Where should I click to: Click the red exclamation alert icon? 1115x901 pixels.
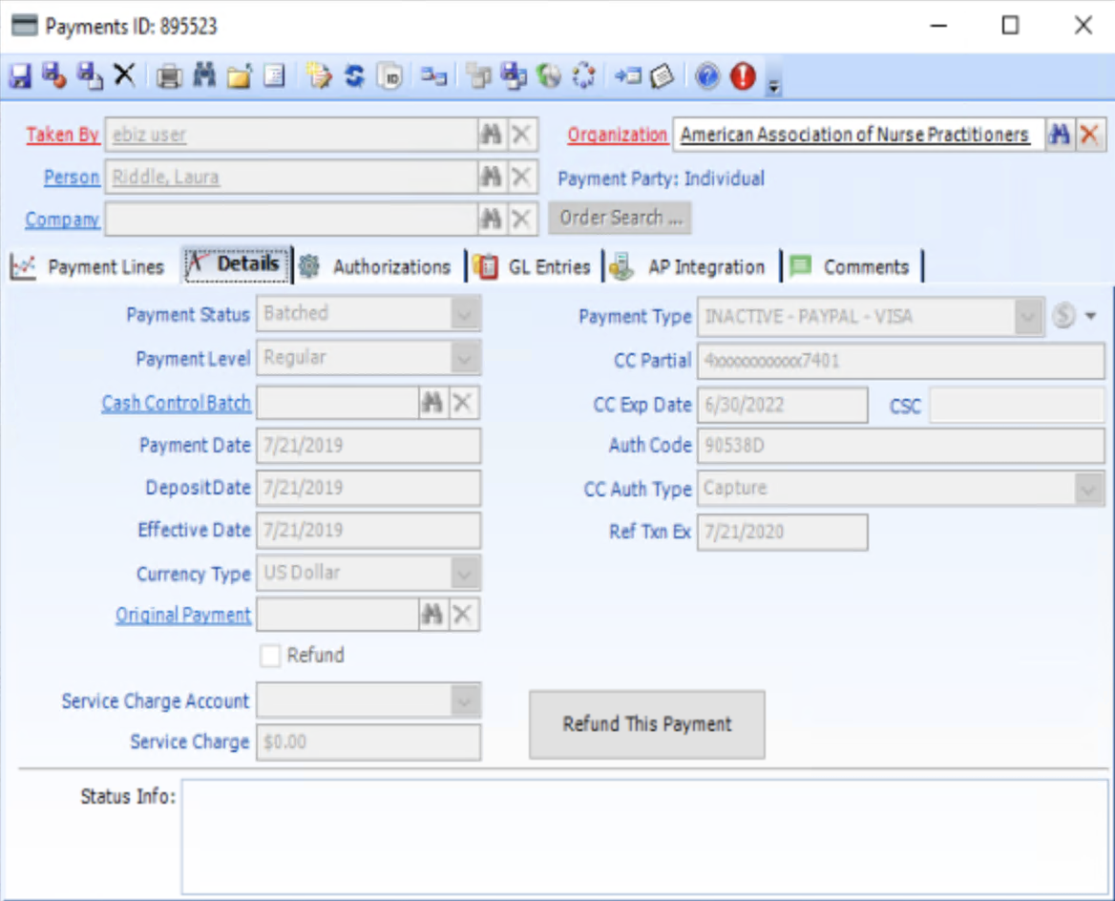pos(742,76)
